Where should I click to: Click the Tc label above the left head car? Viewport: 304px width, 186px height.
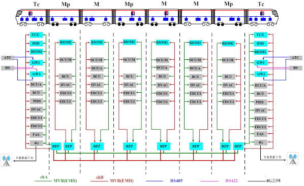(x=37, y=4)
